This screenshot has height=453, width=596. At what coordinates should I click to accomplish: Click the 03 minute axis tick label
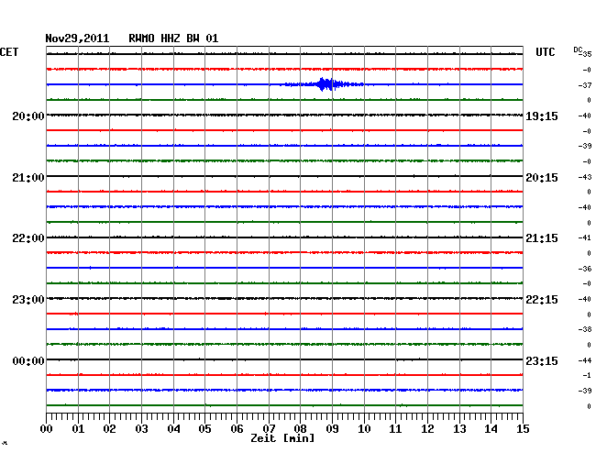click(x=141, y=429)
